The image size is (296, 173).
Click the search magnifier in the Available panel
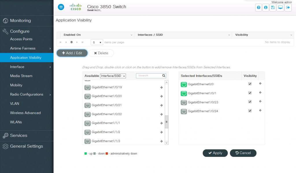pos(164,75)
